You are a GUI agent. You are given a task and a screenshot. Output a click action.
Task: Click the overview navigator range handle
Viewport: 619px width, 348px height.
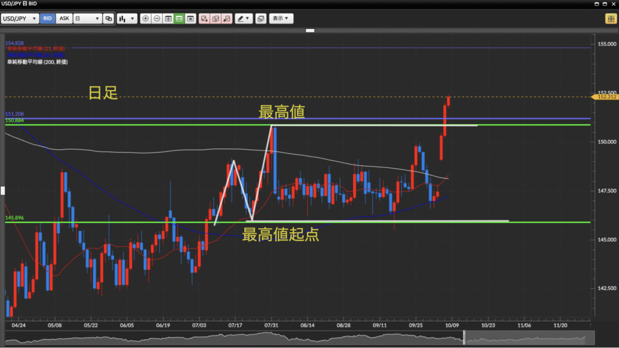[x=464, y=338]
